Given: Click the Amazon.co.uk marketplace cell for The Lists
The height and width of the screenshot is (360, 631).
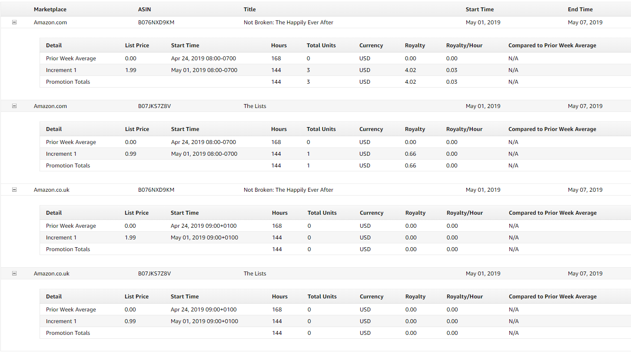Looking at the screenshot, I should click(x=51, y=273).
